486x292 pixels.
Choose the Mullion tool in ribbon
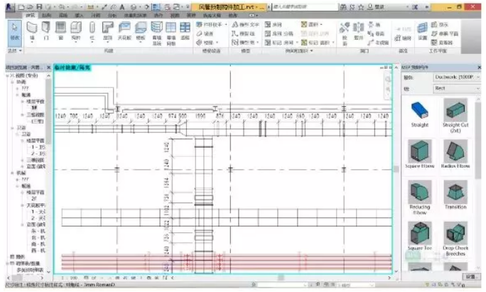point(185,32)
